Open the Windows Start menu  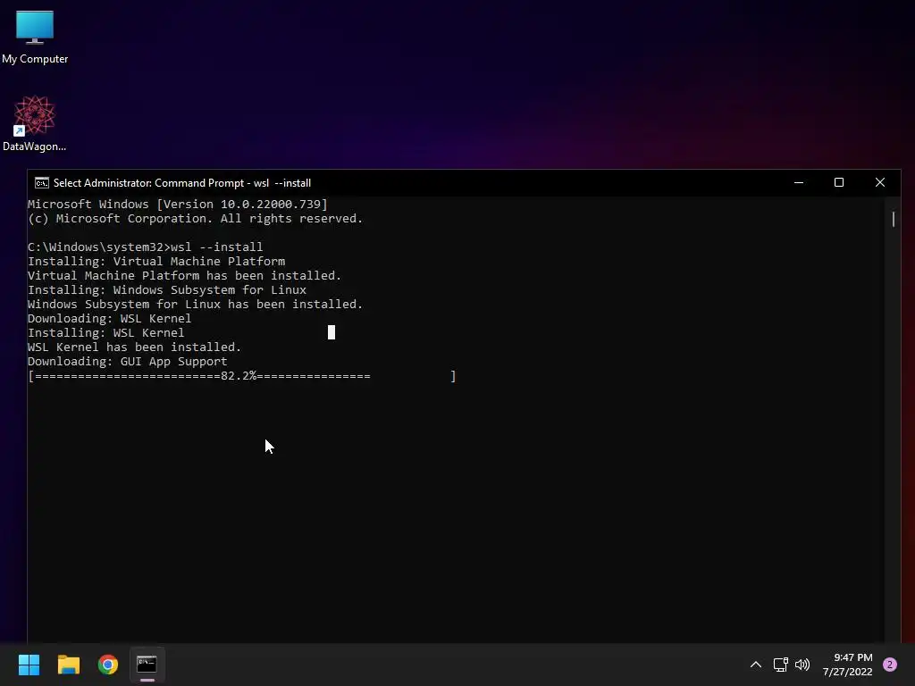[29, 665]
